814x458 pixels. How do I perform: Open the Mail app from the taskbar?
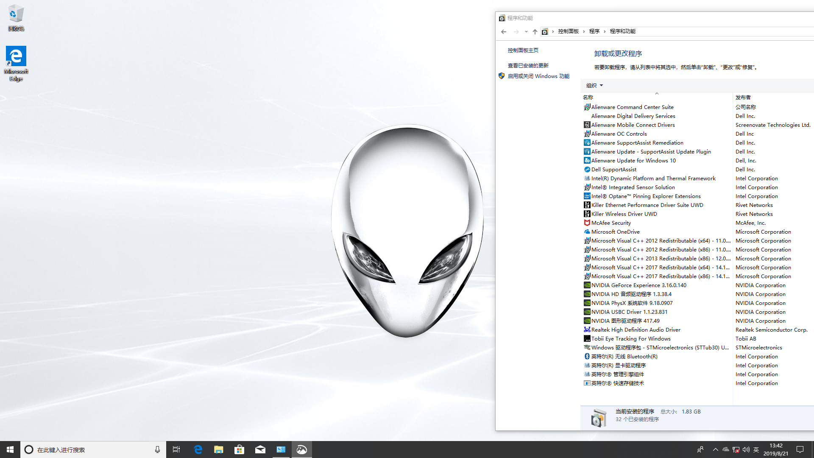tap(260, 450)
